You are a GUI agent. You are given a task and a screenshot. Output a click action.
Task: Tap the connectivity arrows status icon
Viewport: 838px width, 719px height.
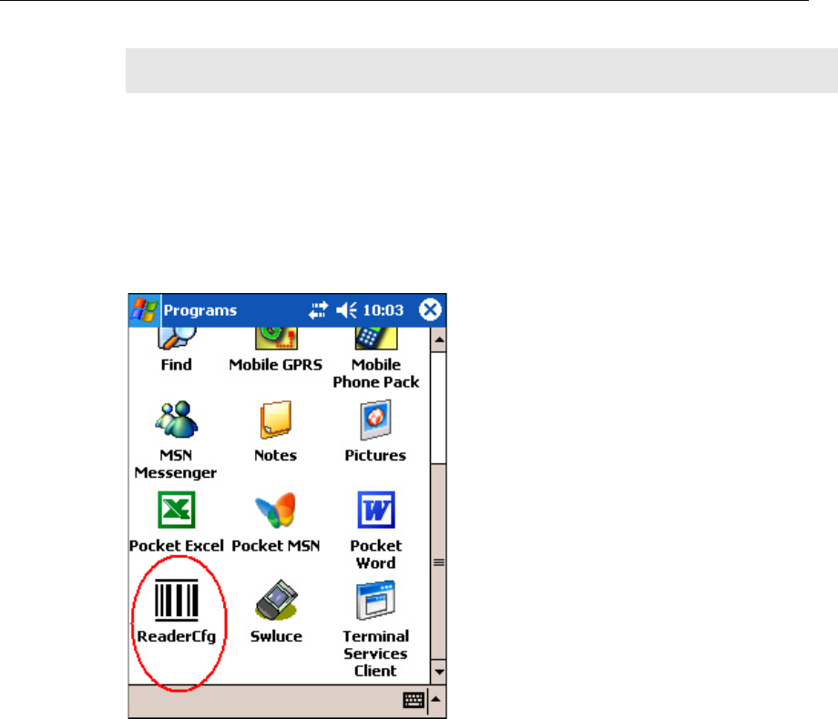click(318, 310)
